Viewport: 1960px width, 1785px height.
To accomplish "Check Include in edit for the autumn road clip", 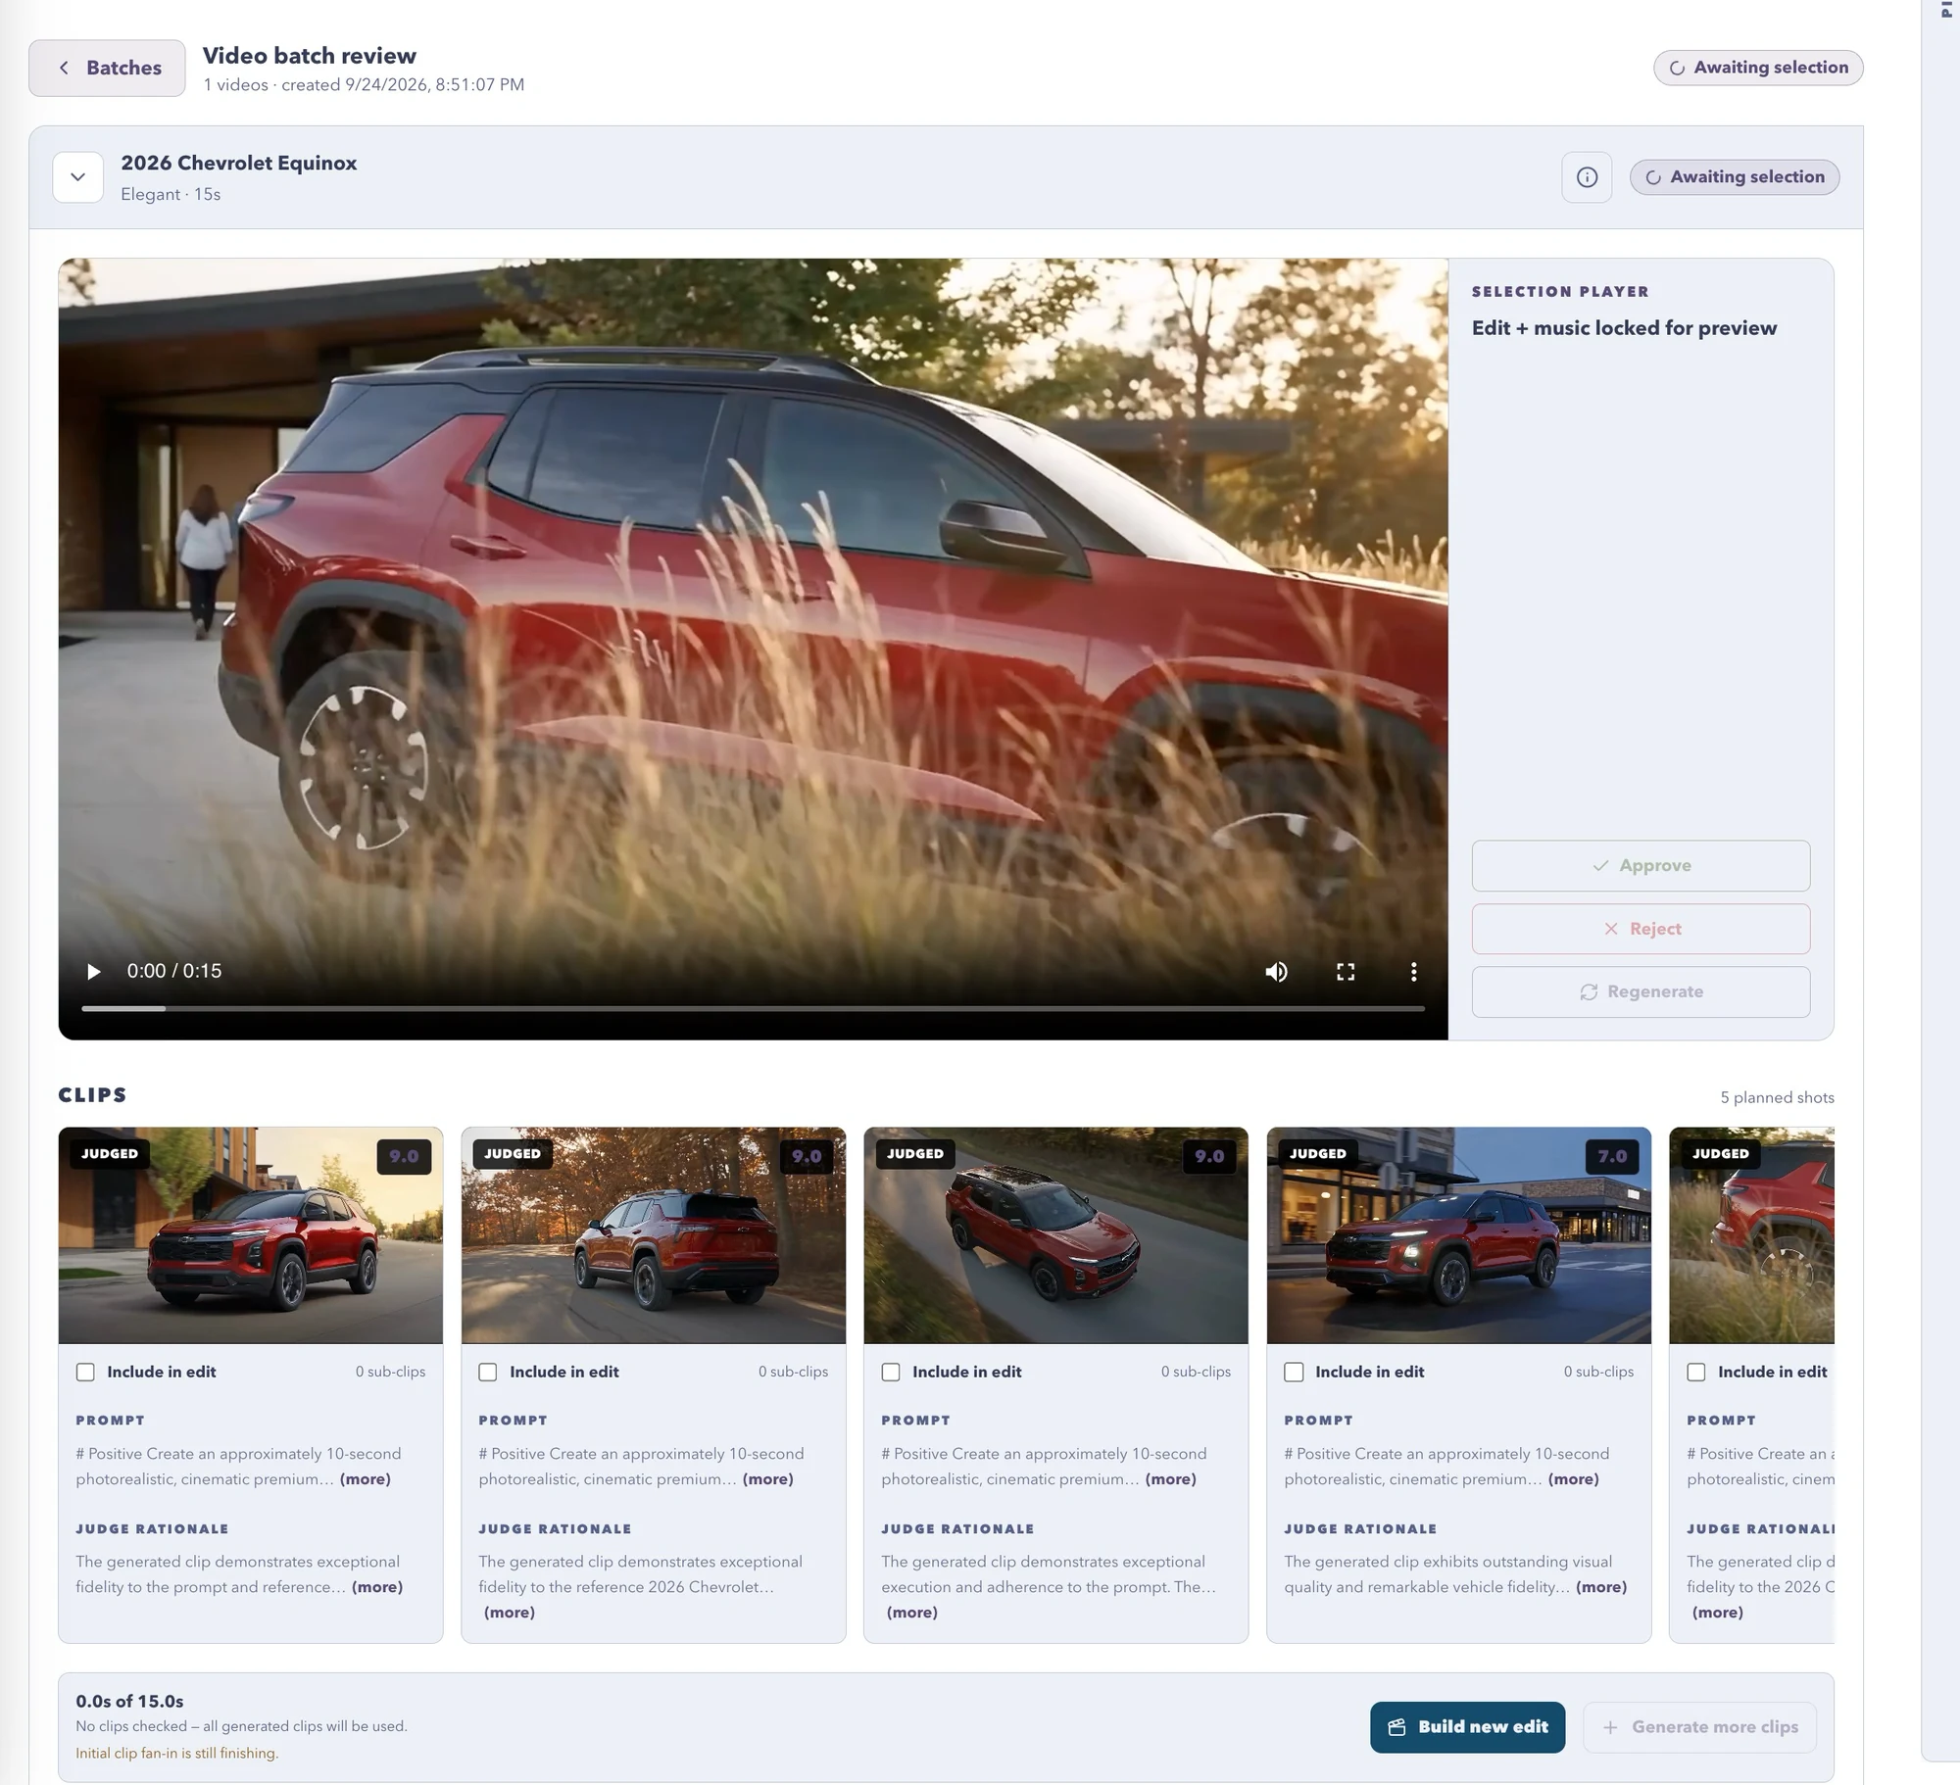I will tap(488, 1372).
